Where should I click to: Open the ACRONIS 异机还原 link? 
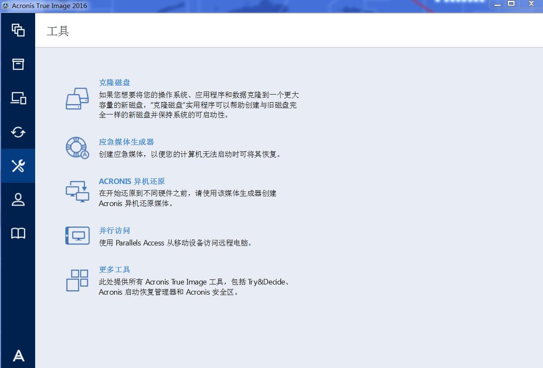coord(132,181)
